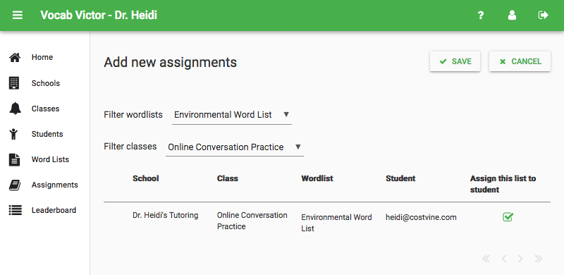This screenshot has height=275, width=564.
Task: Open the hamburger navigation menu
Action: point(17,15)
